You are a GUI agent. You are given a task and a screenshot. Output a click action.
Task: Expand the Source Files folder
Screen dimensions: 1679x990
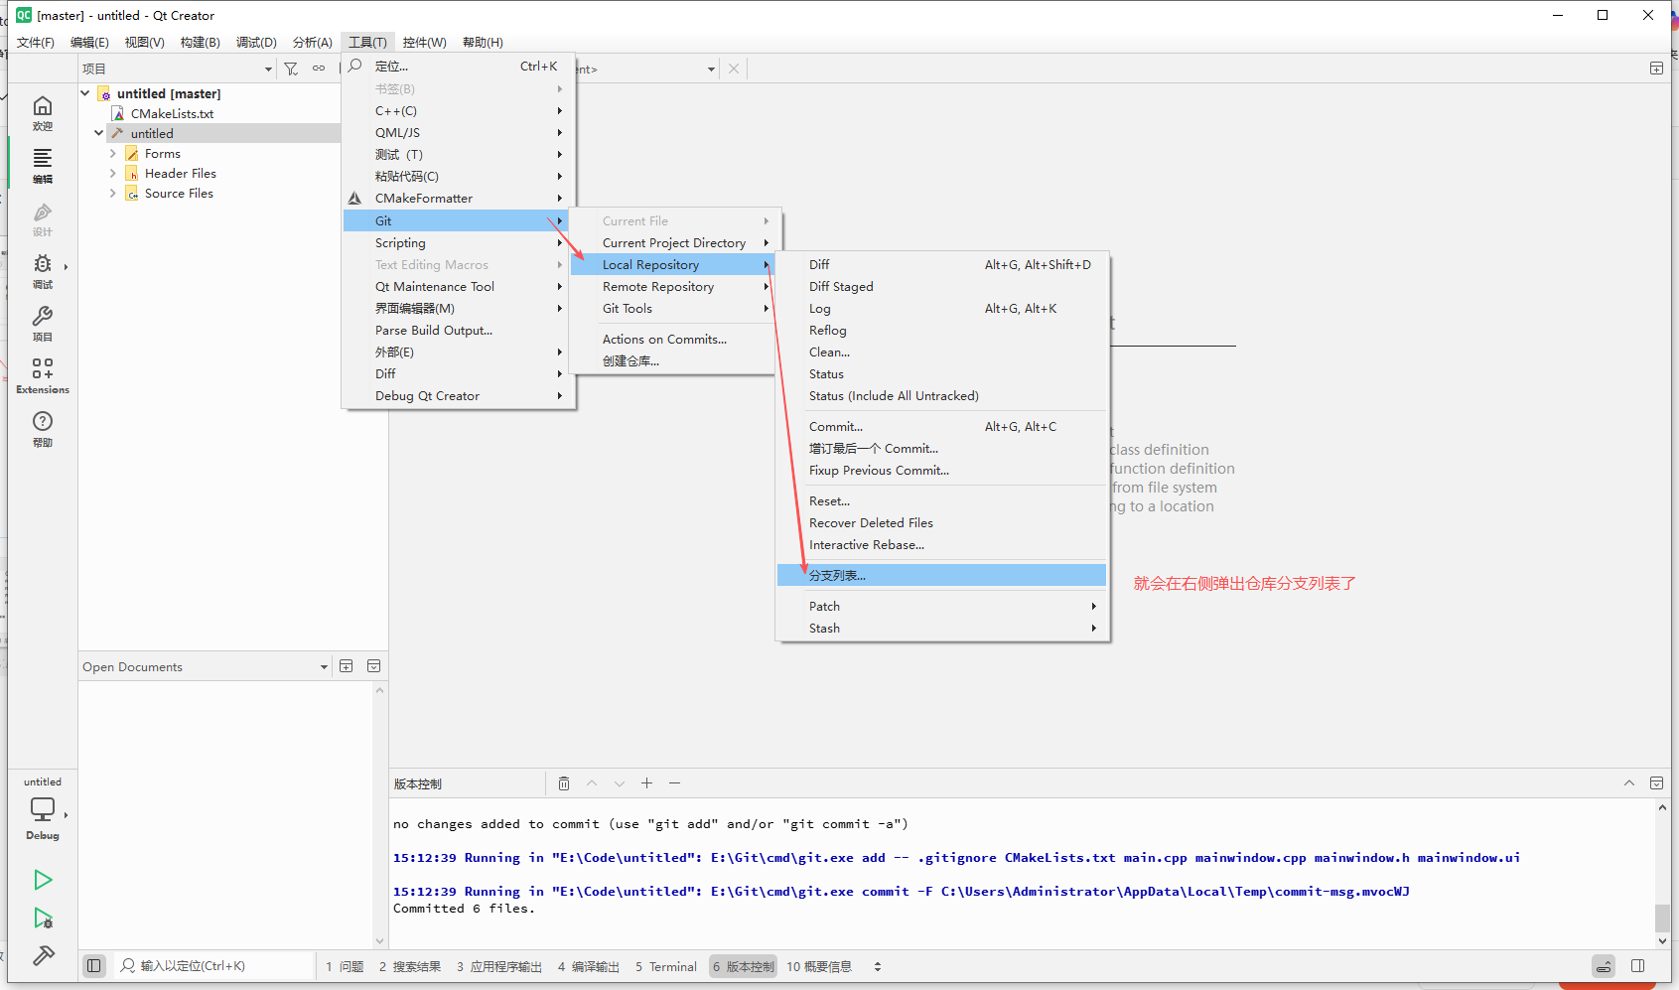pyautogui.click(x=113, y=193)
